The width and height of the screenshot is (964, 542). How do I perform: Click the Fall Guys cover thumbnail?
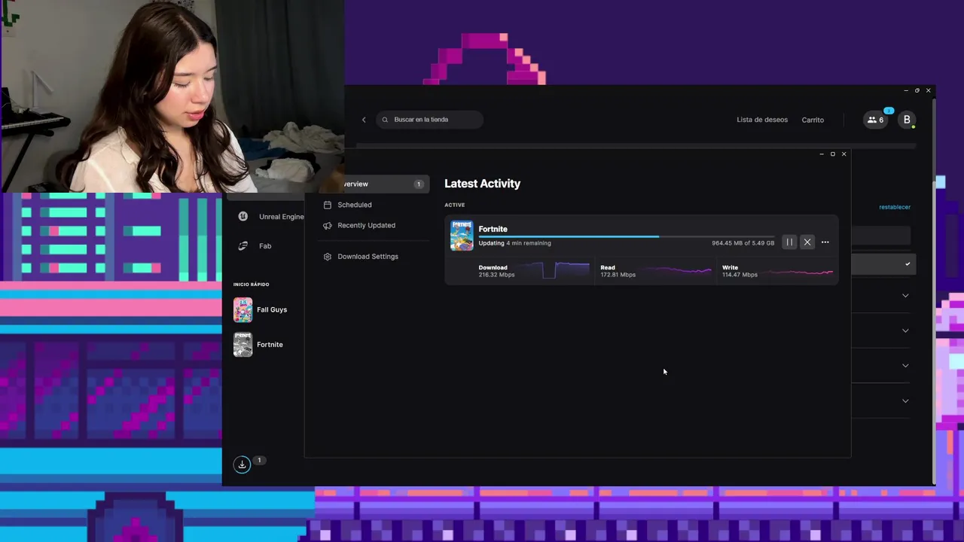pyautogui.click(x=243, y=309)
